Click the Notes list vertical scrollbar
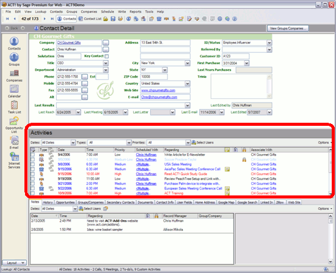Screen dimensions: 336x273 331,239
